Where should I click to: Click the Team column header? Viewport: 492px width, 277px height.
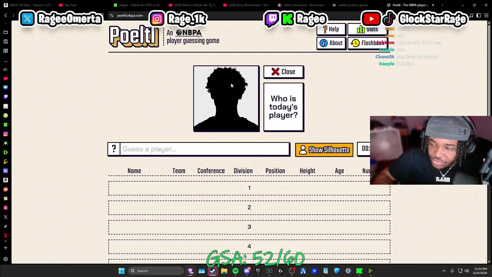tap(179, 171)
